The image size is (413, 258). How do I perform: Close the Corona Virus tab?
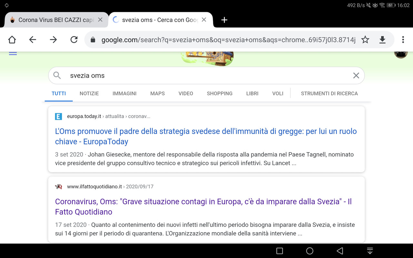click(100, 20)
